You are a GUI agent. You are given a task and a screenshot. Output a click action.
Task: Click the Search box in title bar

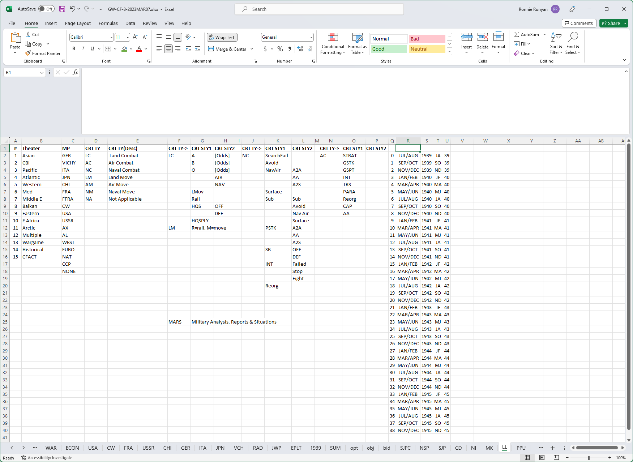319,9
